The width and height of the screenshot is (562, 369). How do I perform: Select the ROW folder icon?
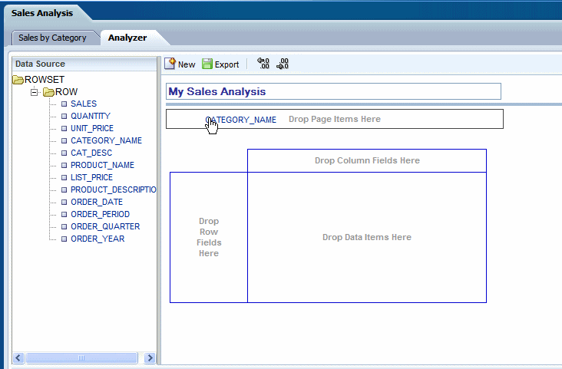click(48, 92)
